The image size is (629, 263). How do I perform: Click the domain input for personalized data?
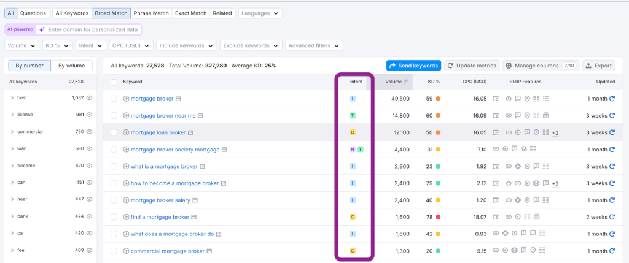tap(93, 29)
